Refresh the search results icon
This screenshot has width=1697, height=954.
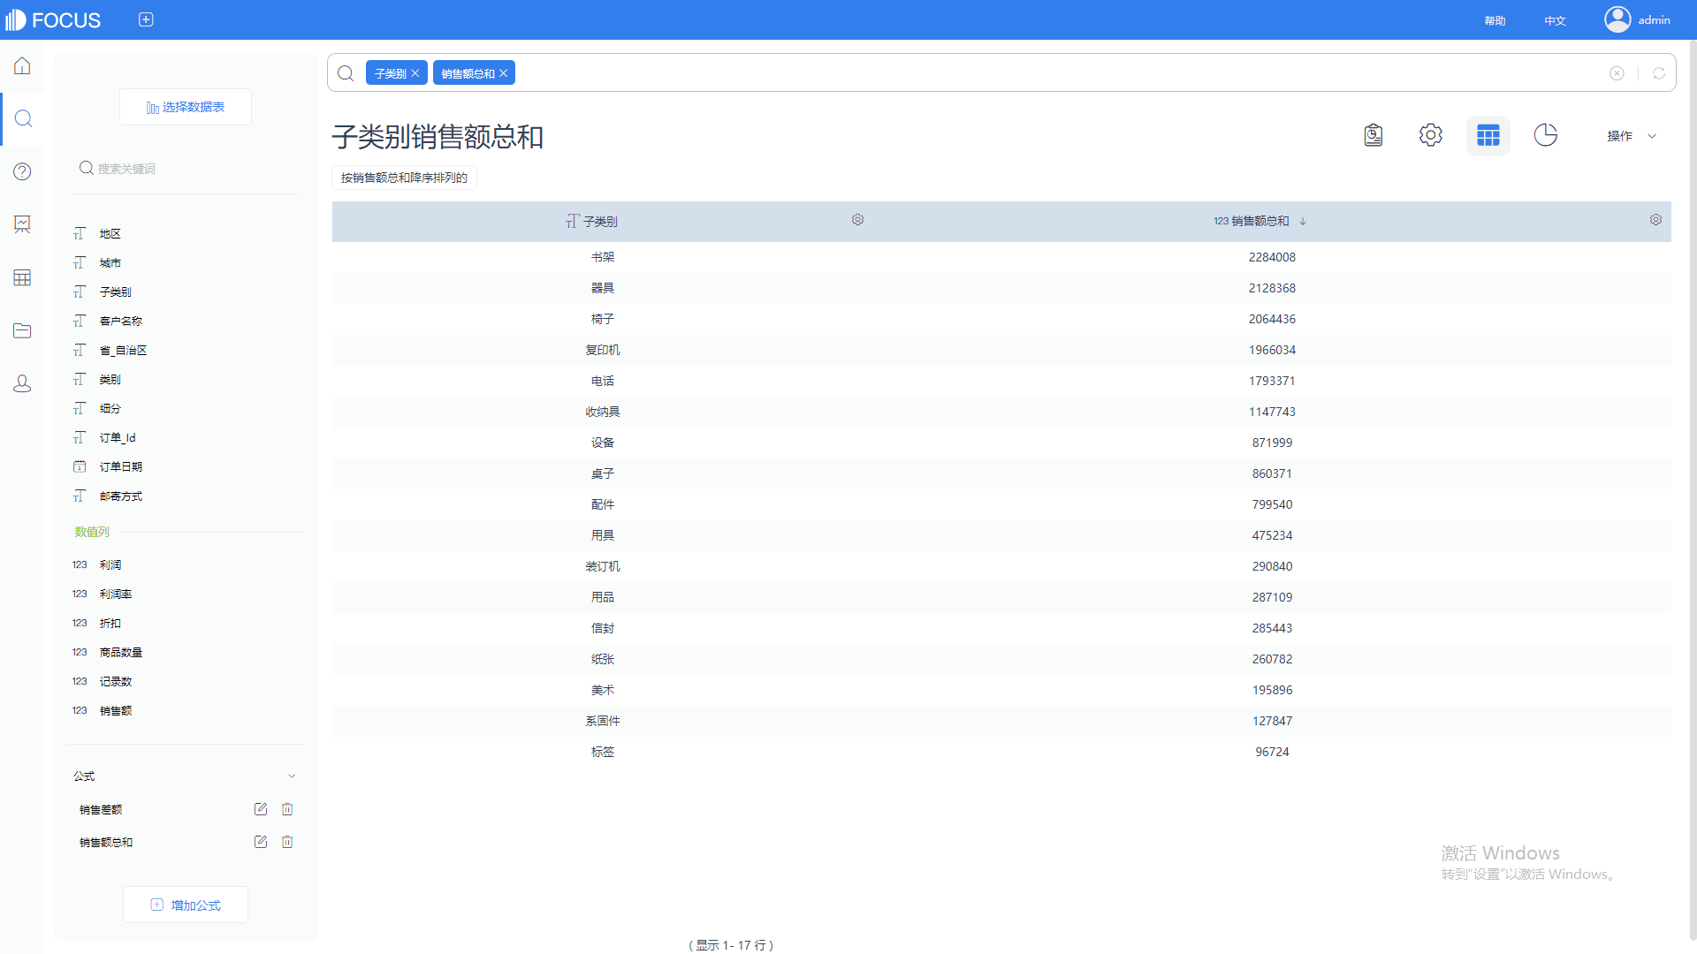pyautogui.click(x=1659, y=73)
